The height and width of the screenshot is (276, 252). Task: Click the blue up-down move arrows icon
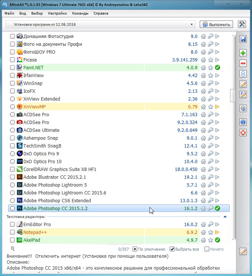[x=243, y=74]
